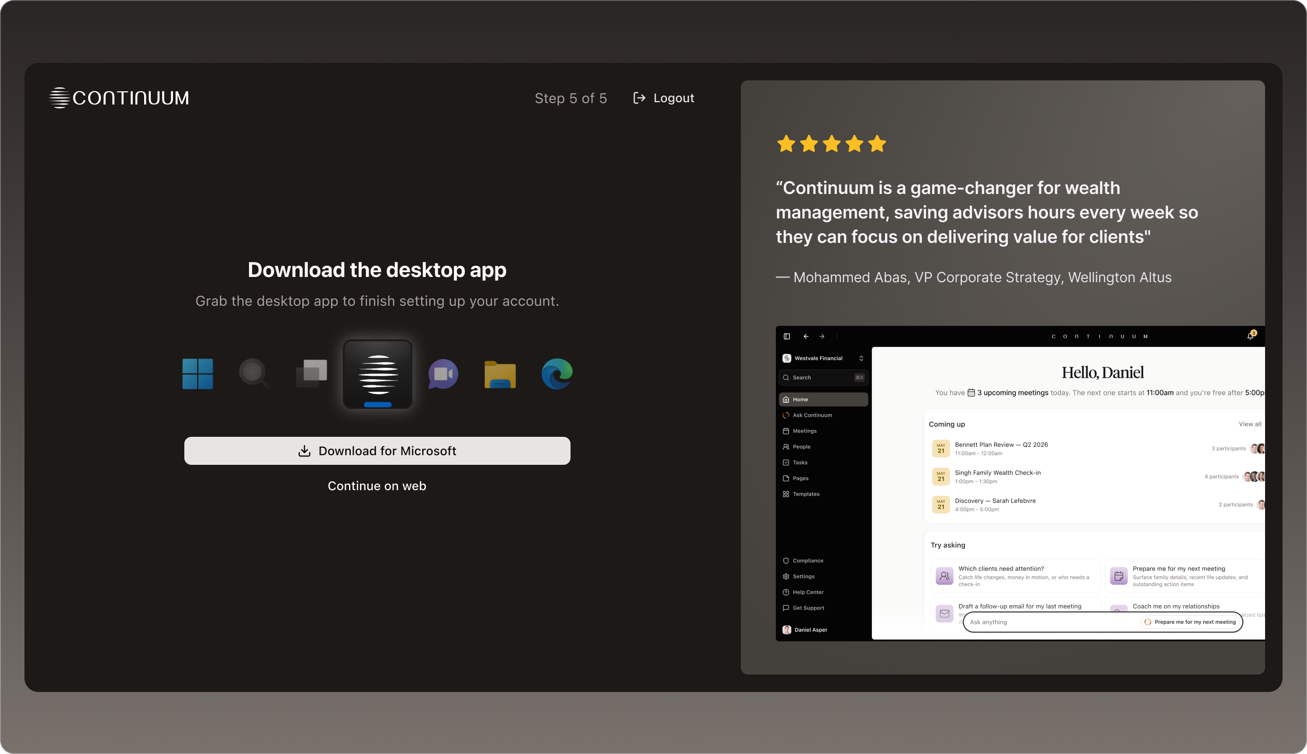This screenshot has height=754, width=1307.
Task: Click the View all link in Coming up
Action: tap(1249, 424)
